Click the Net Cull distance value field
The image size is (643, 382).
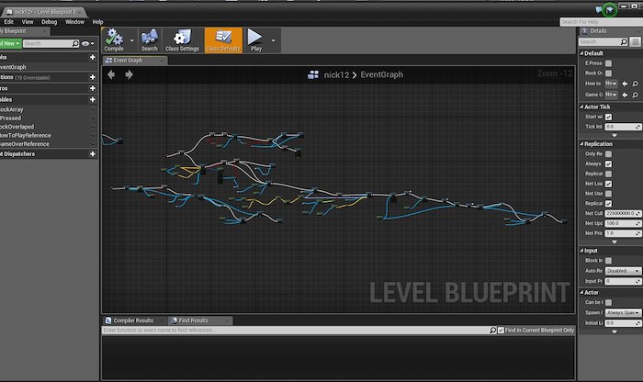click(x=623, y=213)
